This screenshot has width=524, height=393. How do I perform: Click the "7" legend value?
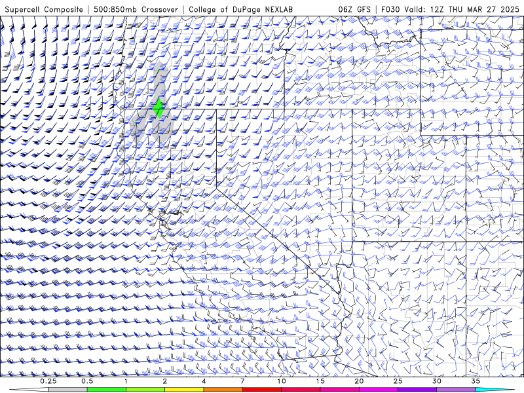point(242,381)
